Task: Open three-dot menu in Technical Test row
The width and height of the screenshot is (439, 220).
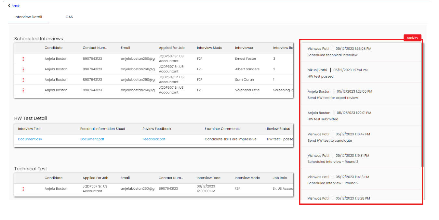Action: (23, 189)
